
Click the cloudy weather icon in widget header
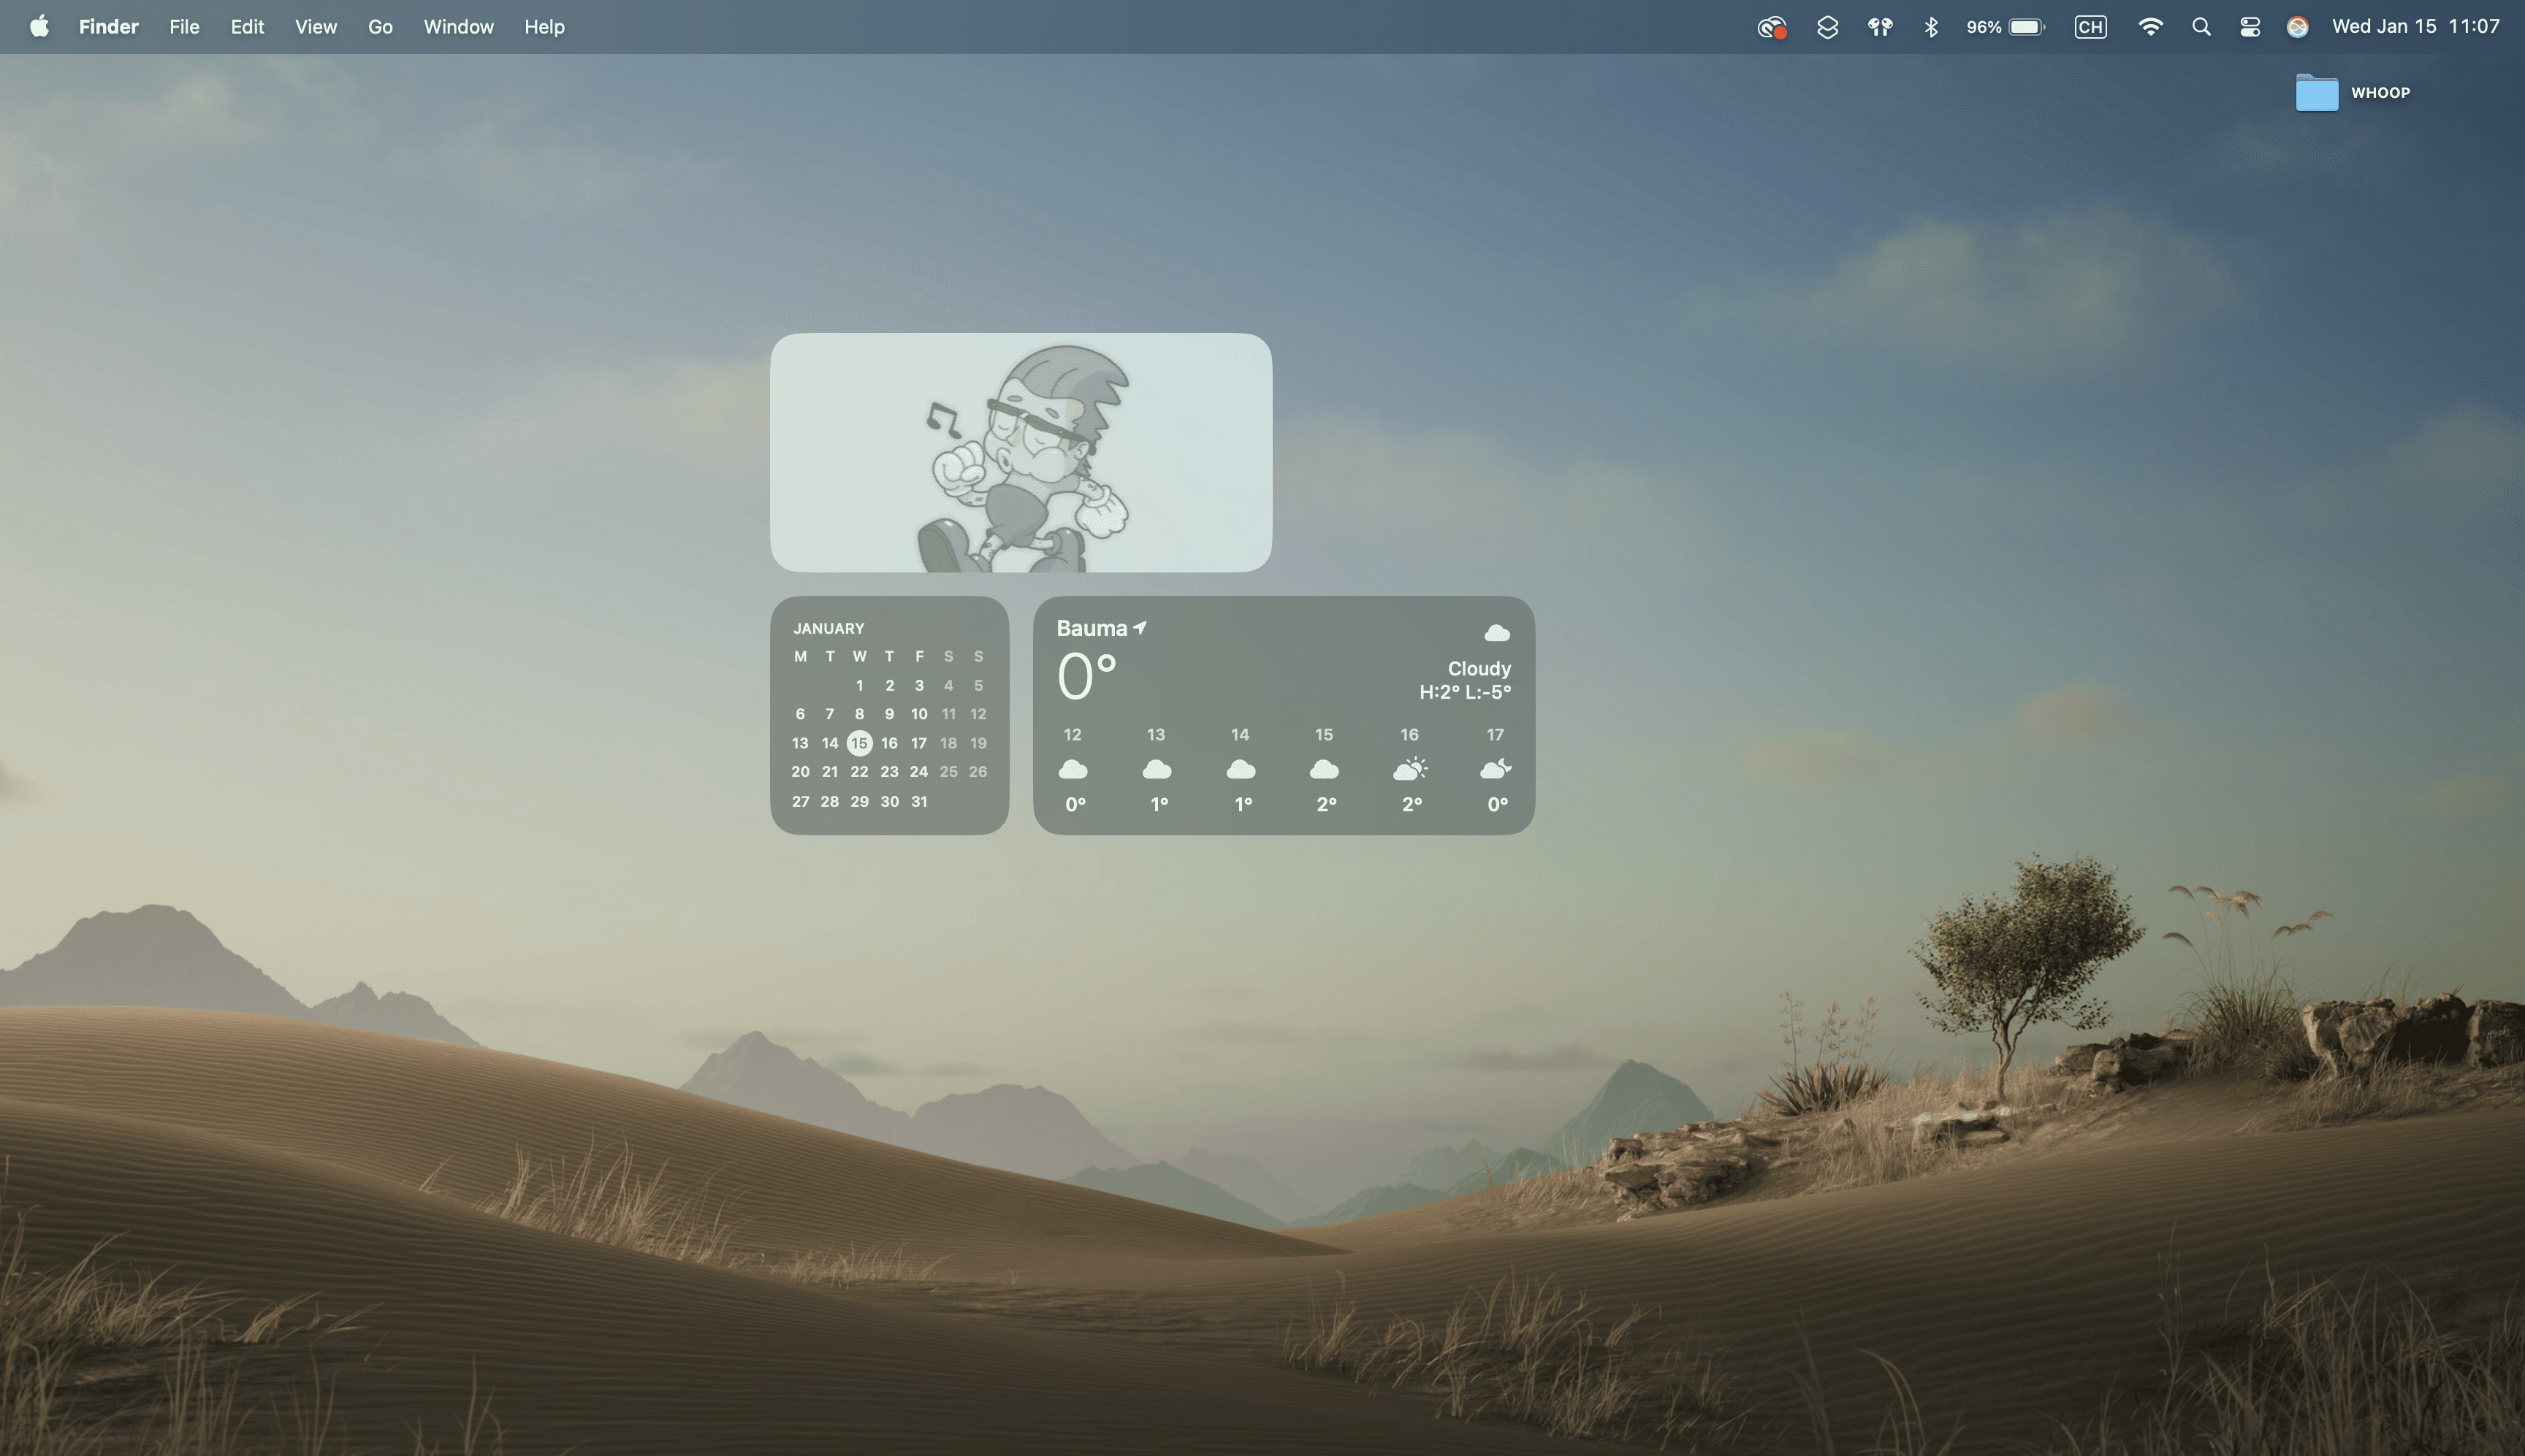tap(1495, 631)
